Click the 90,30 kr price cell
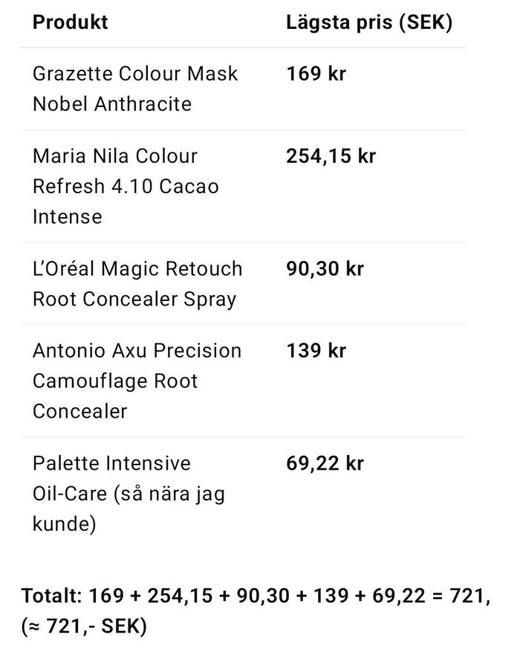Screen dimensions: 520x669 tap(325, 268)
